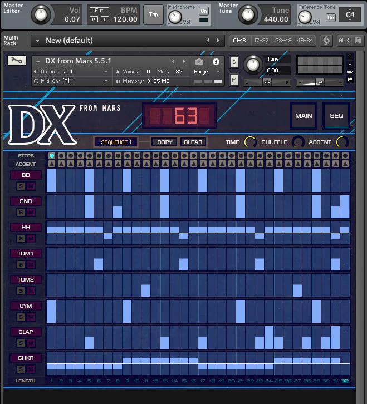Turn on the Reference Tone
This screenshot has height=404, width=367.
pyautogui.click(x=331, y=18)
